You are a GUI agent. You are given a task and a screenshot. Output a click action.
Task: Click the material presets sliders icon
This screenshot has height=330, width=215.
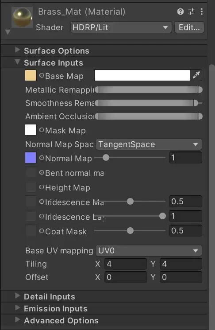click(191, 12)
